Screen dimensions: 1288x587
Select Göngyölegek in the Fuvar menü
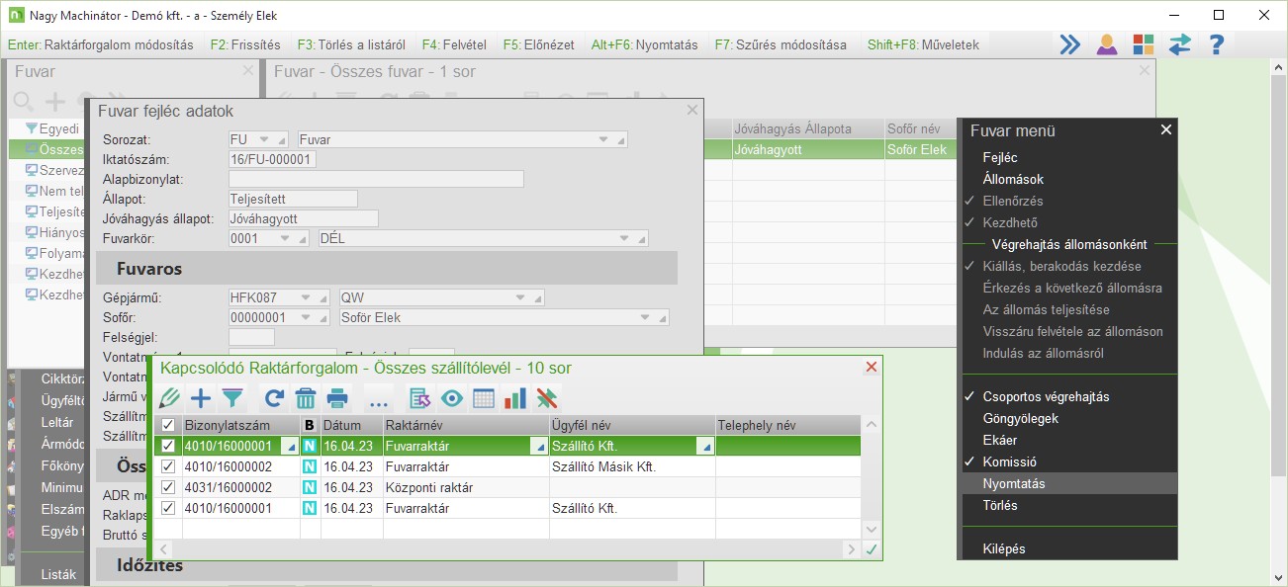pos(1020,418)
